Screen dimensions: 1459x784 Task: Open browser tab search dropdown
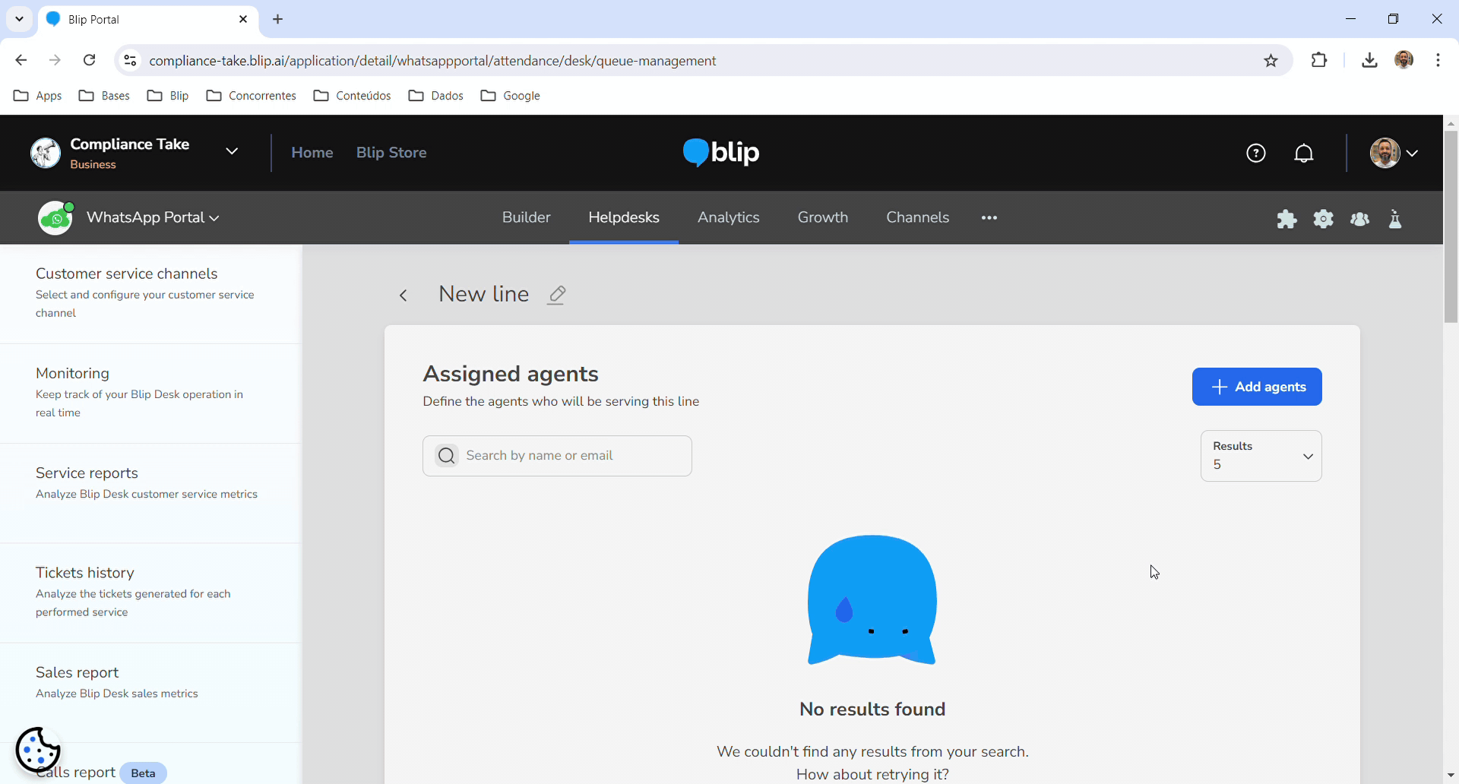pyautogui.click(x=19, y=19)
